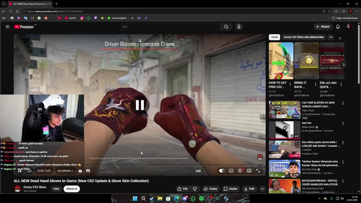Open the 'BRING IT BACK' short thumbnail
Viewport: 361px width, 203px height.
coord(307,61)
